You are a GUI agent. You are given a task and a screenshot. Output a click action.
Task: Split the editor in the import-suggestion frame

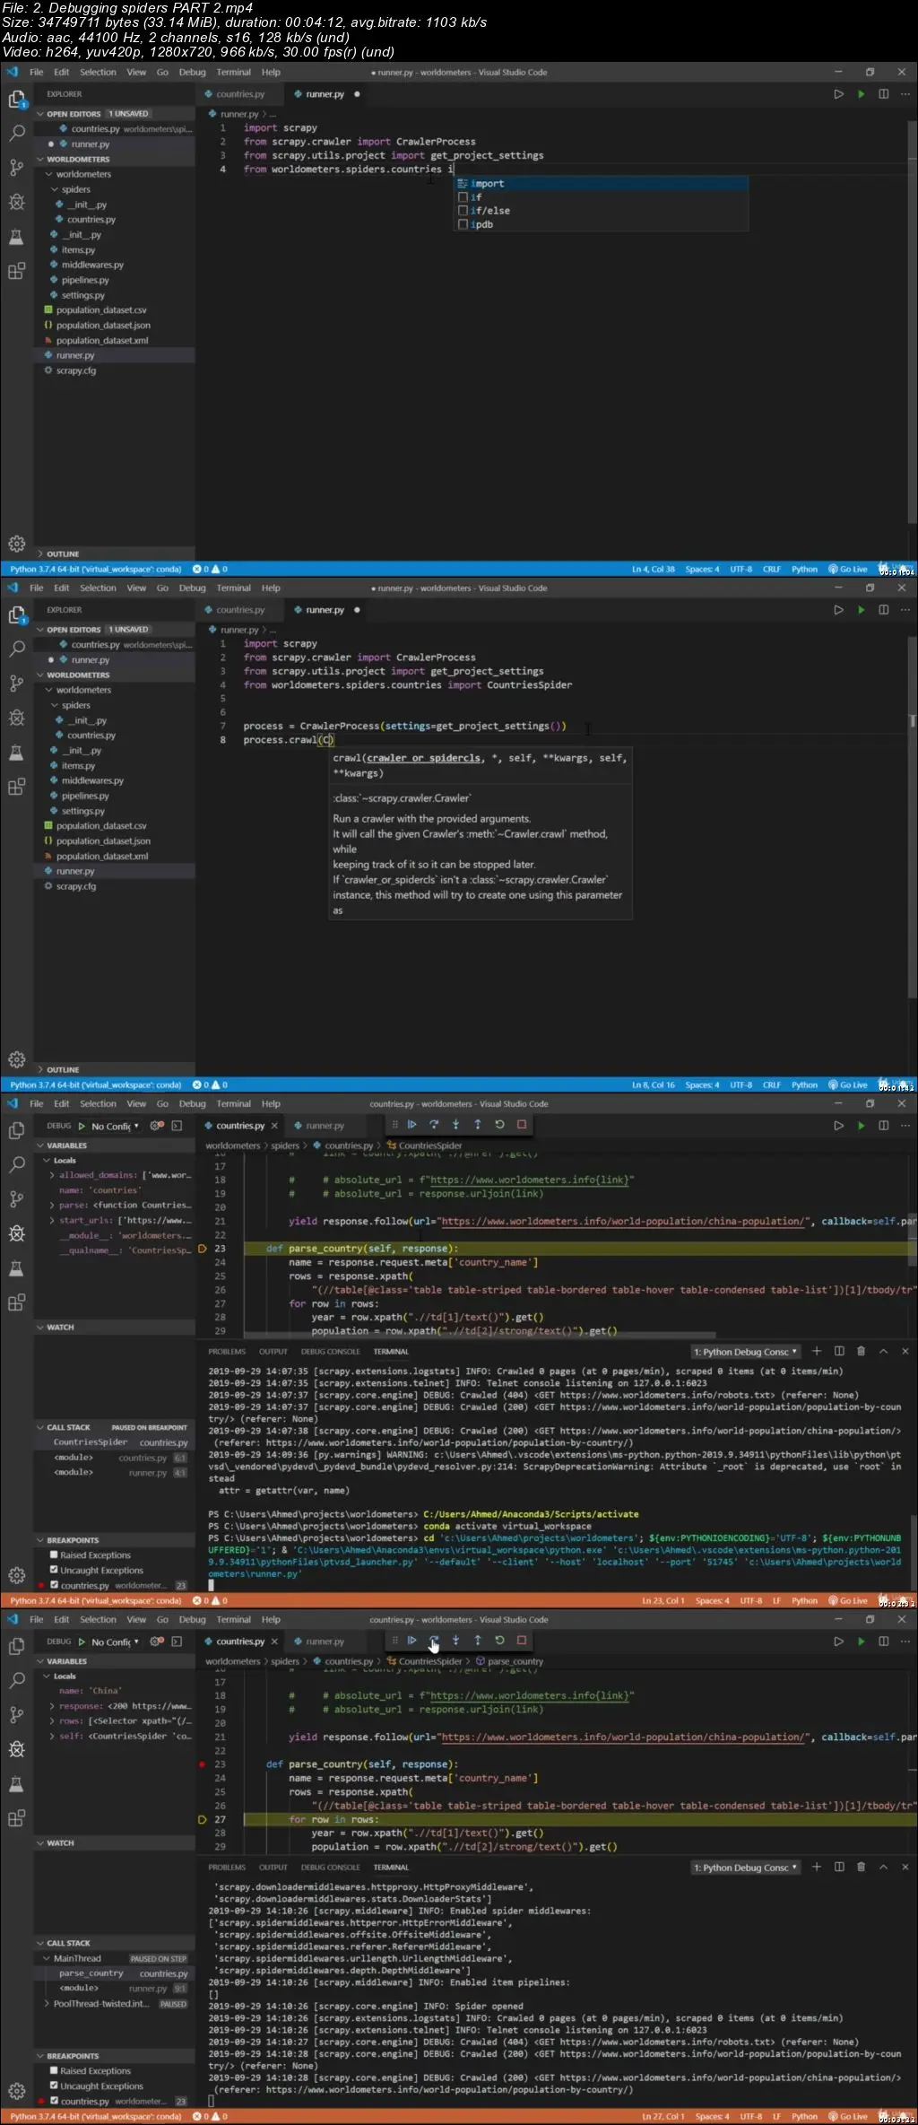click(x=883, y=94)
